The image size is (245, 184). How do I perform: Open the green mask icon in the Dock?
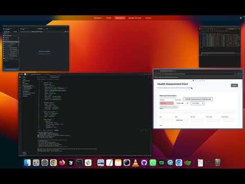pyautogui.click(x=187, y=163)
